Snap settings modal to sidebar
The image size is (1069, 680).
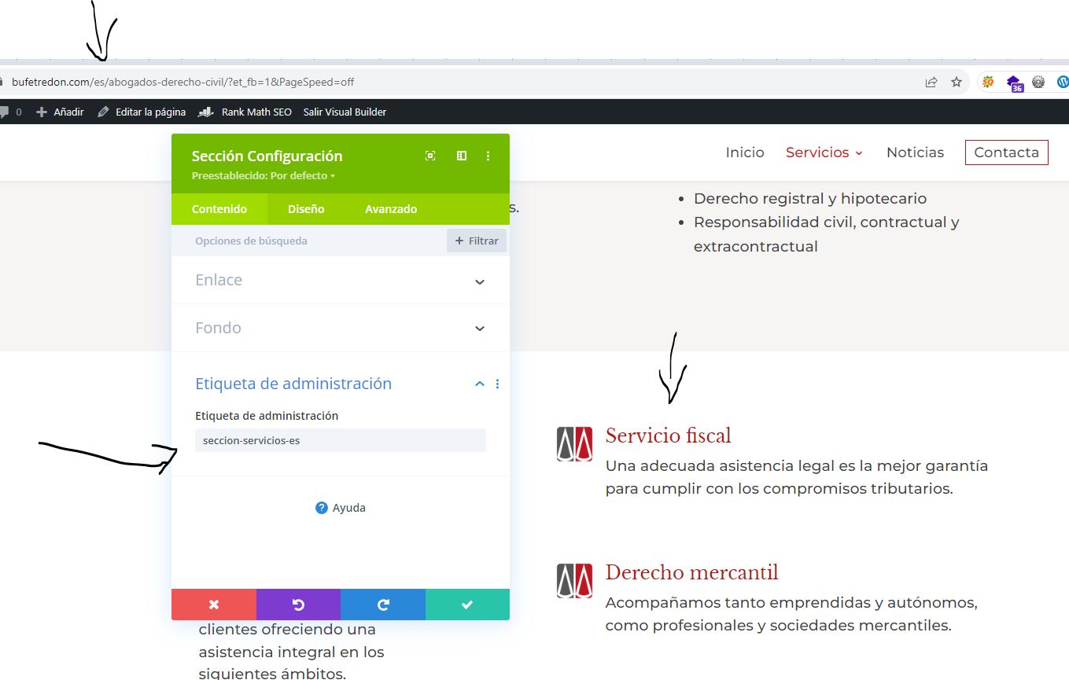[462, 156]
